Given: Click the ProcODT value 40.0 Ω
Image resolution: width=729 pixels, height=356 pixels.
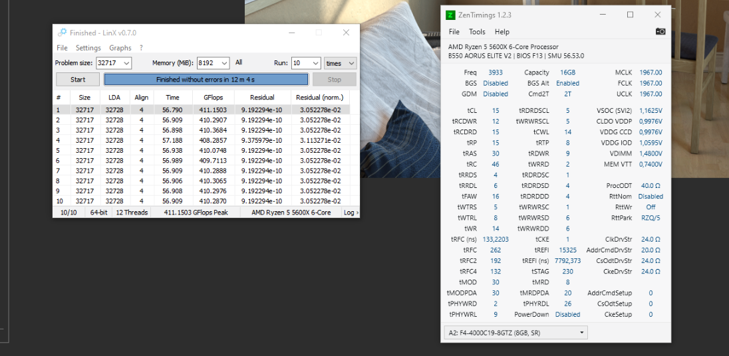Looking at the screenshot, I should tap(651, 185).
